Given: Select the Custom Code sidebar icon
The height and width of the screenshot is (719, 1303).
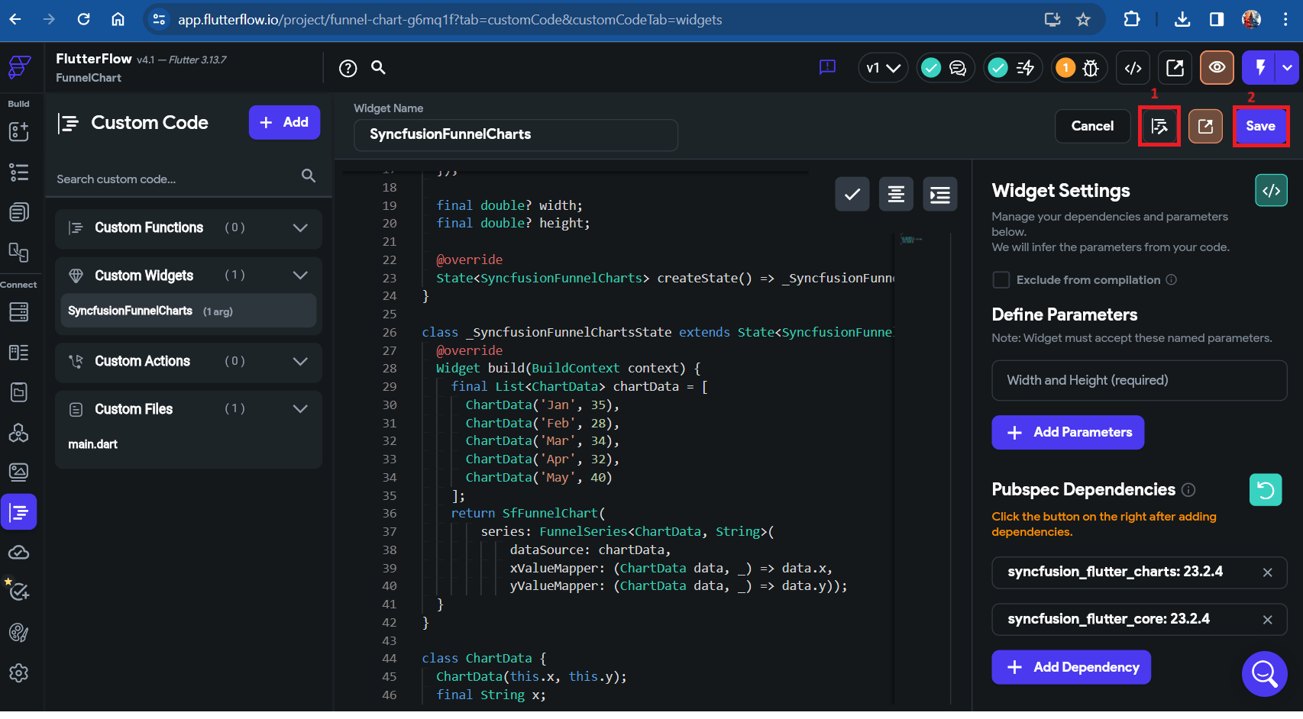Looking at the screenshot, I should pos(18,512).
